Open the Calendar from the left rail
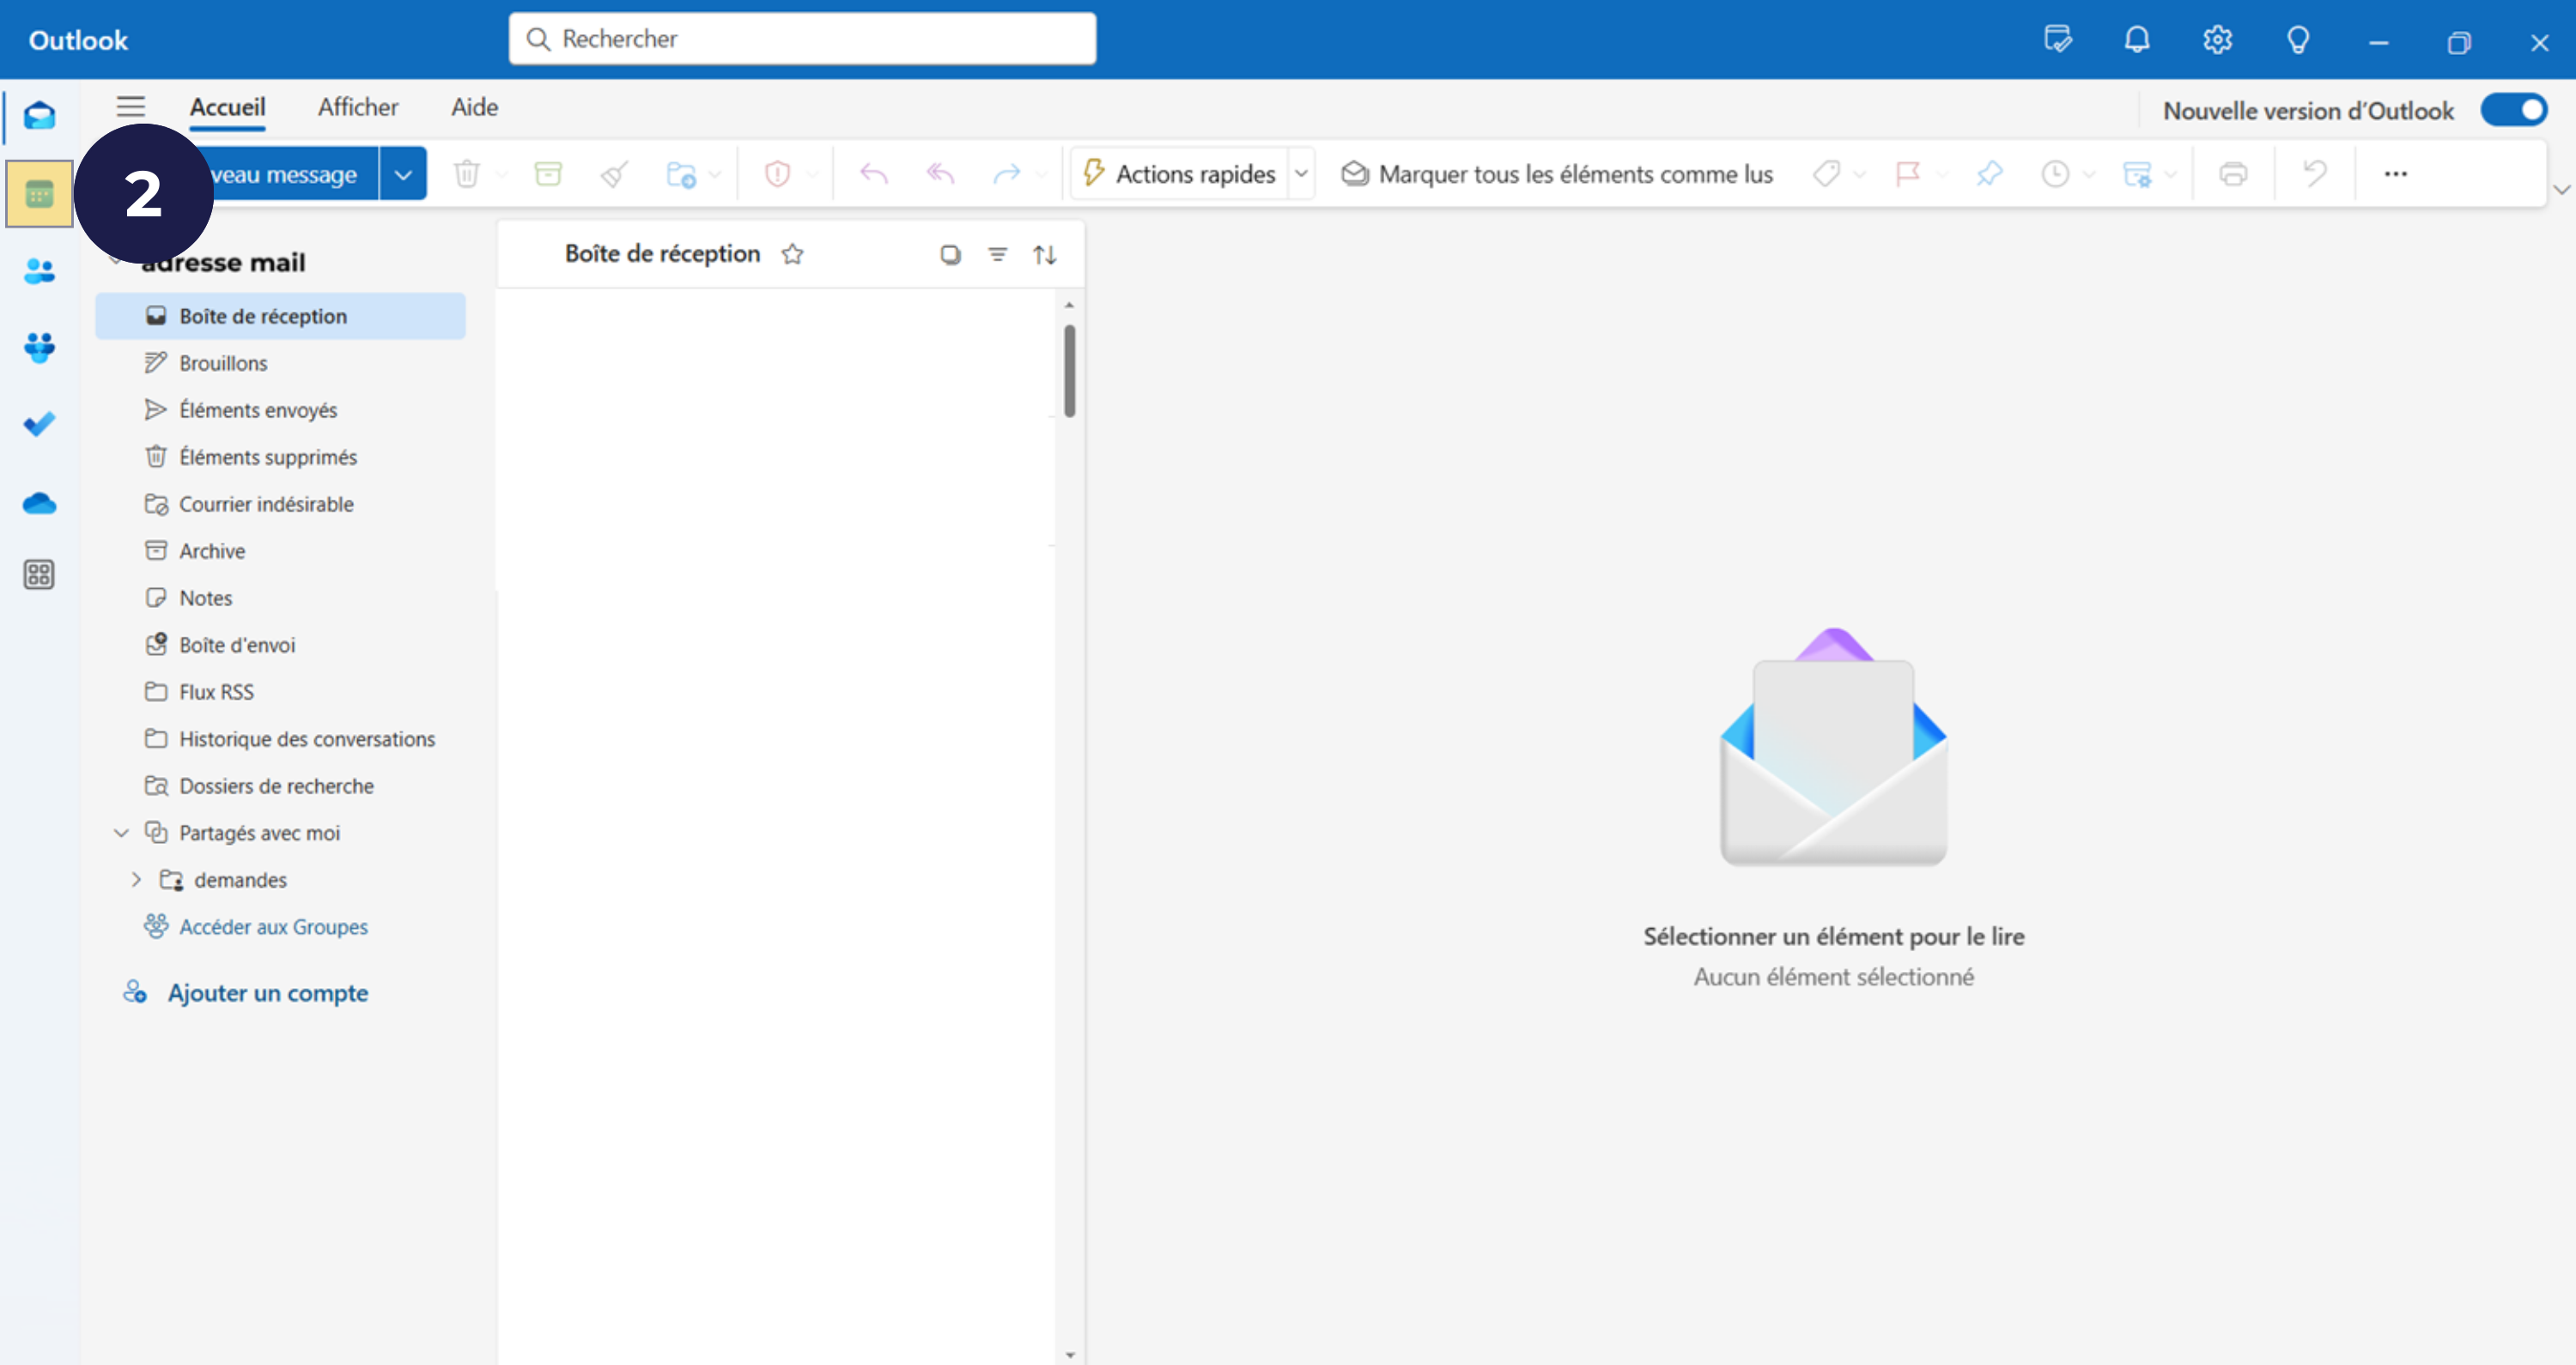This screenshot has height=1365, width=2576. tap(39, 194)
